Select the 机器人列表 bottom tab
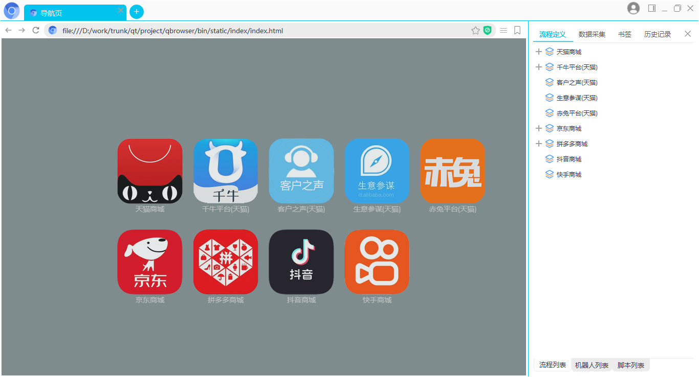Viewport: 699px width, 377px height. click(x=592, y=365)
